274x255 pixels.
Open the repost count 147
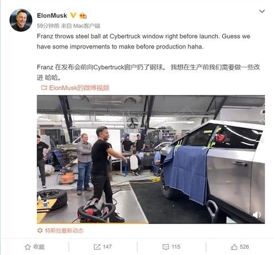point(107,247)
